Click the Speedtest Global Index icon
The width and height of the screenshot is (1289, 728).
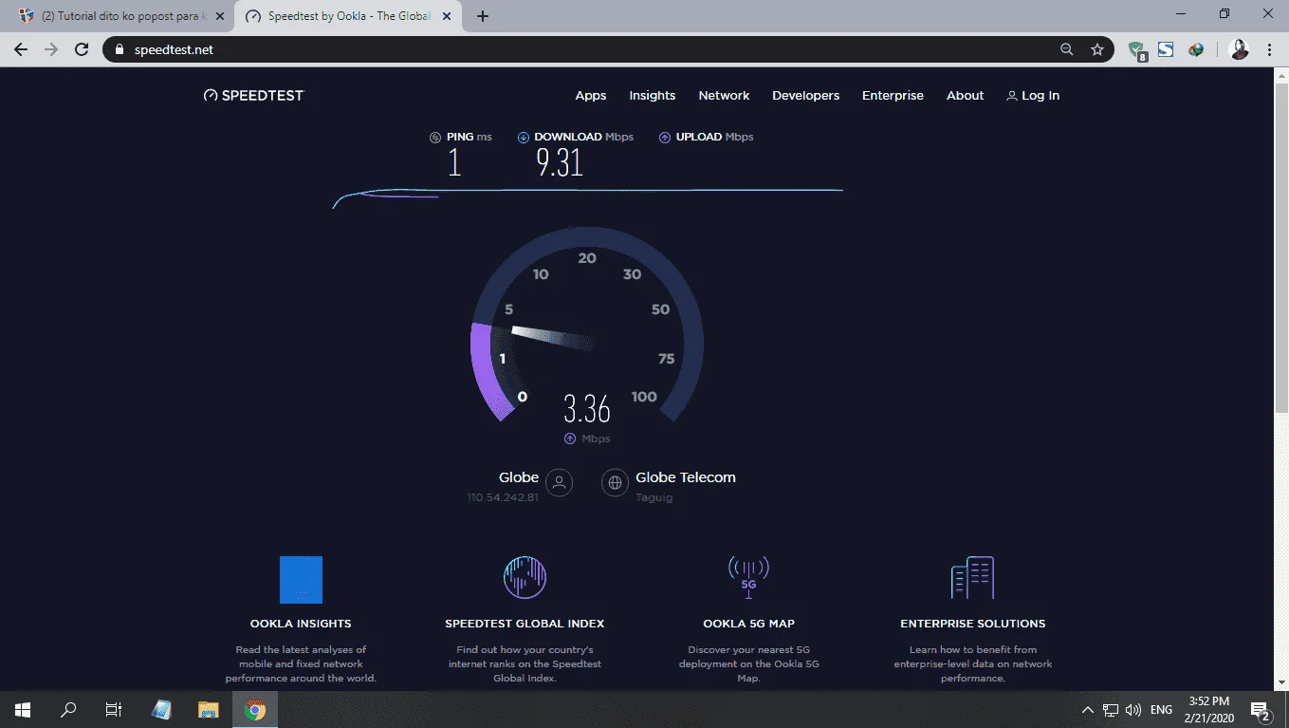click(x=525, y=577)
